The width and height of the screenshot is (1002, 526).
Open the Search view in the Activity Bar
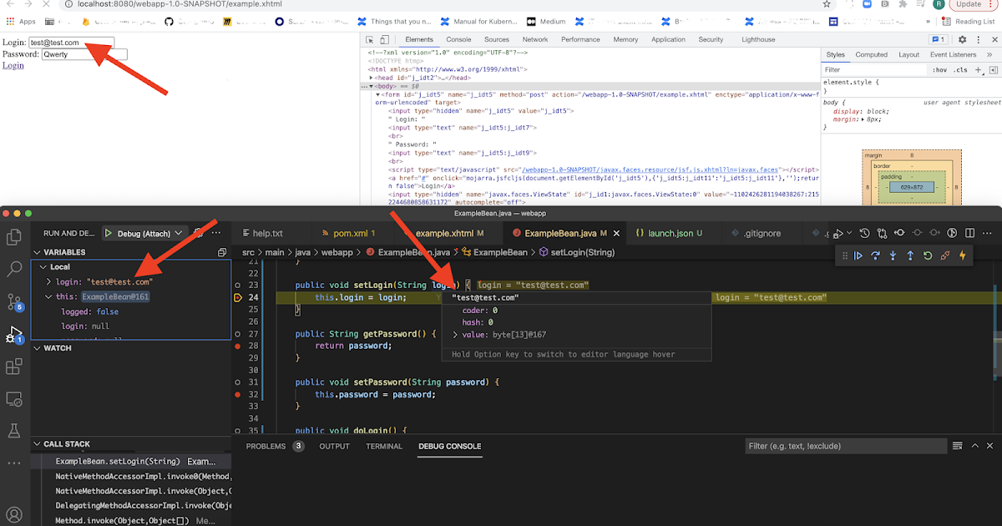coord(13,270)
